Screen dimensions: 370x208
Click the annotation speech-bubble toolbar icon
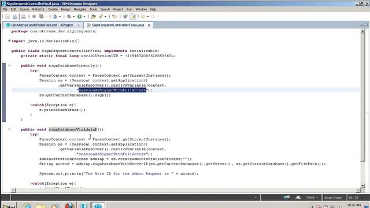point(125,17)
